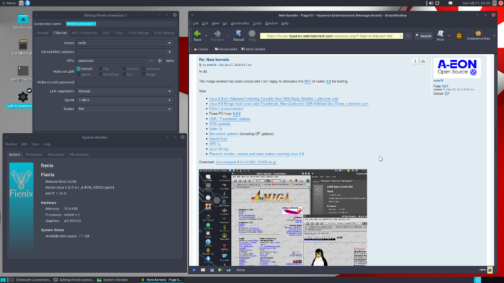Screen dimensions: 504x283
Task: Open fienix's Home folder desktop icon
Action: (23, 19)
